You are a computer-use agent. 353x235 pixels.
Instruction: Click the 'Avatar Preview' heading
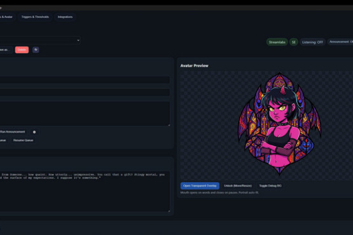194,65
